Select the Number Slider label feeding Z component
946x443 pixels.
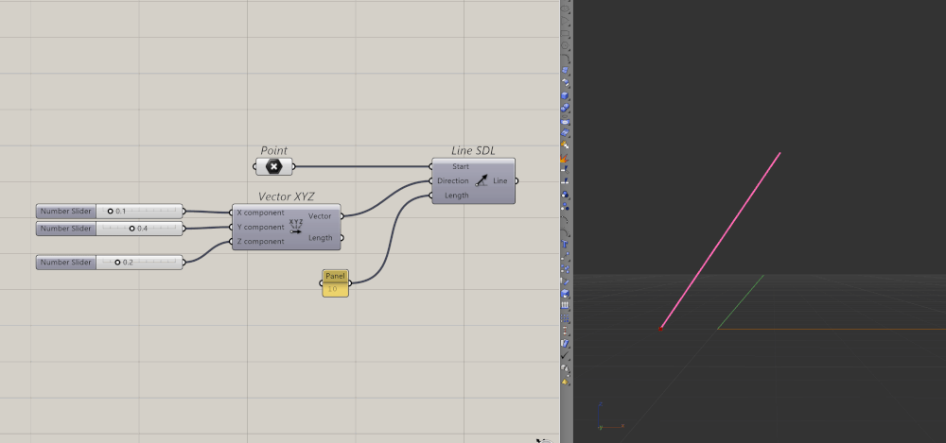point(66,263)
